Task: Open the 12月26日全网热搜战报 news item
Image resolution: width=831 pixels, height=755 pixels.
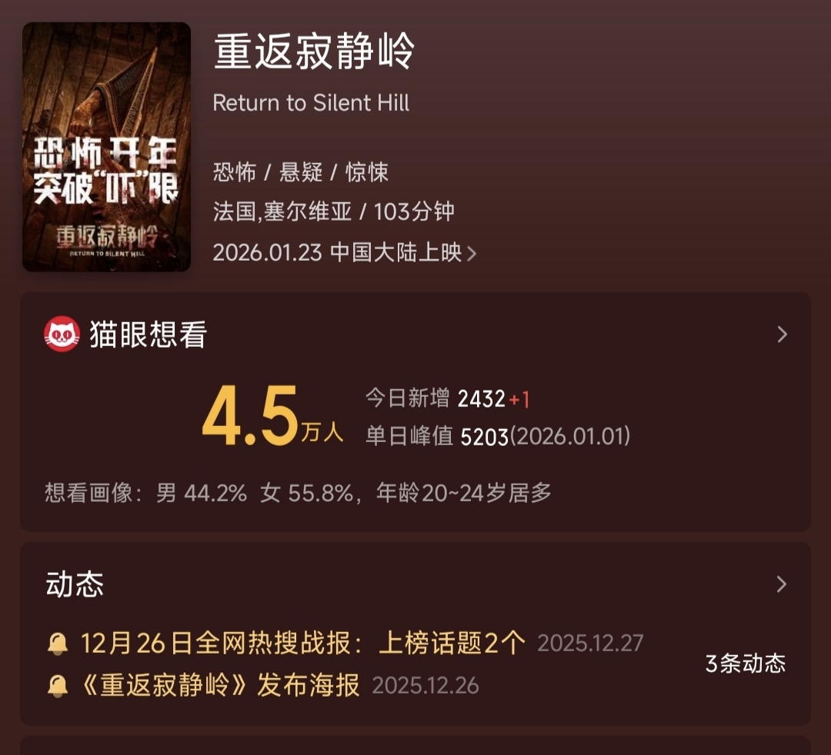Action: (303, 644)
